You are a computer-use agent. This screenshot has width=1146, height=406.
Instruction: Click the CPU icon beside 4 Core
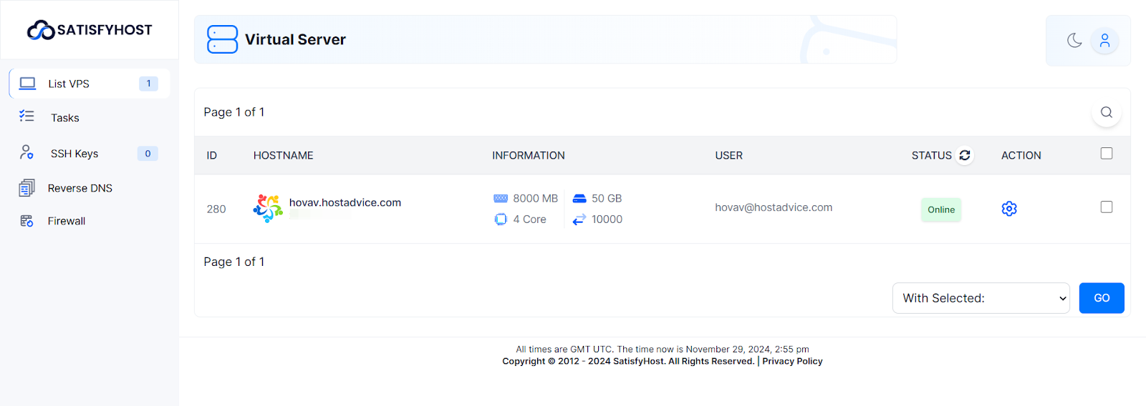coord(501,219)
